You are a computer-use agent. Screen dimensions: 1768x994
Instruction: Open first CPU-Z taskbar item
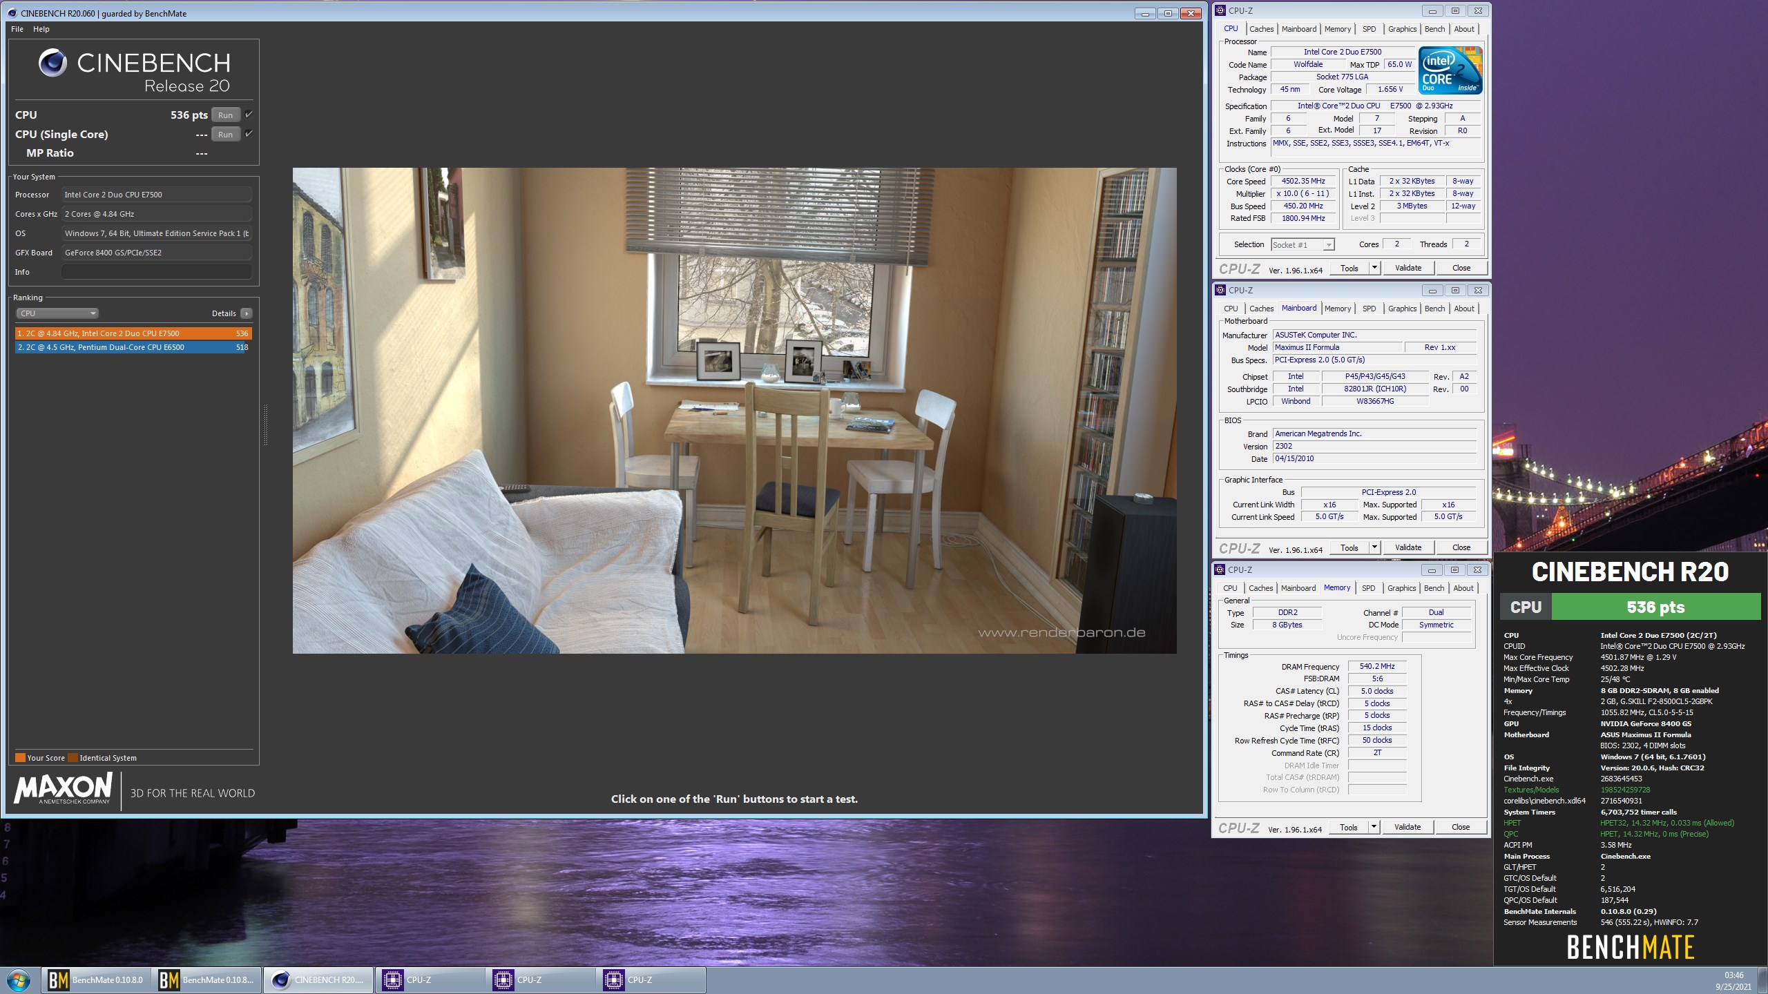point(430,980)
